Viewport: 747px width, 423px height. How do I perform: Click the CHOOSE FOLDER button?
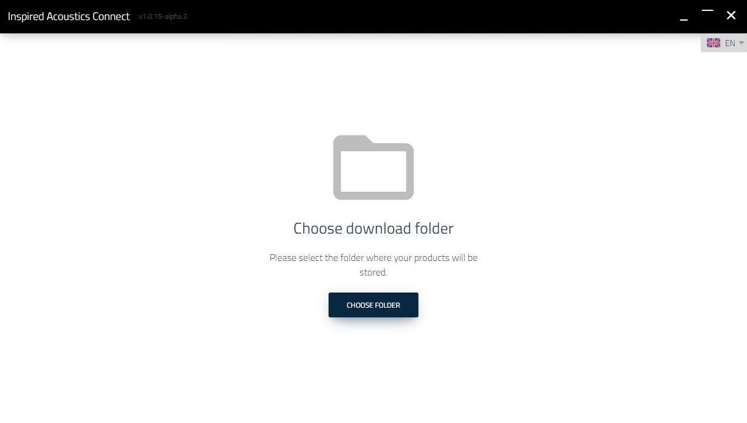tap(373, 305)
